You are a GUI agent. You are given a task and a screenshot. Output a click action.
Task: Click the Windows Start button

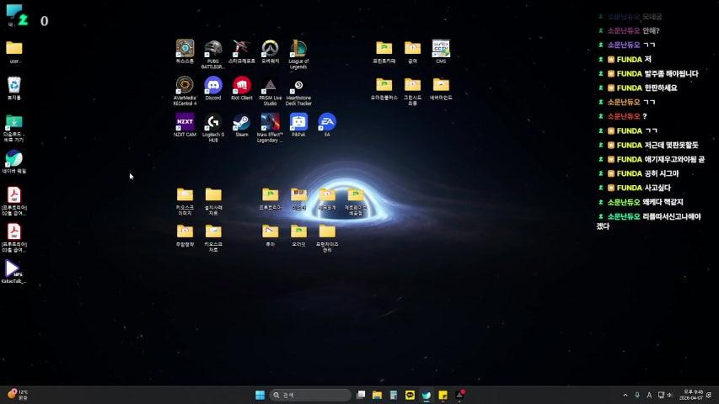pos(260,395)
